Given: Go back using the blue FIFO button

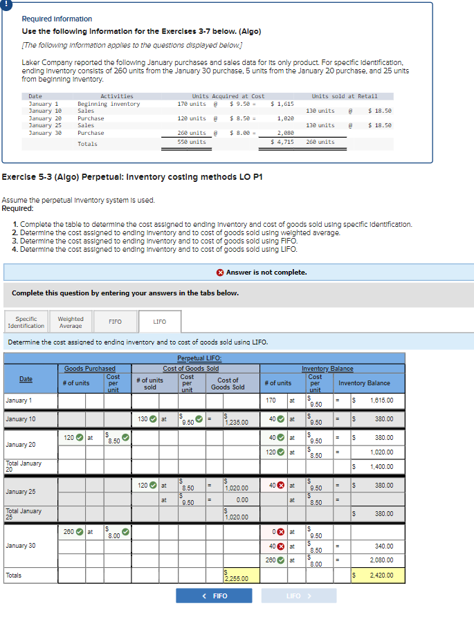Looking at the screenshot, I should (213, 596).
